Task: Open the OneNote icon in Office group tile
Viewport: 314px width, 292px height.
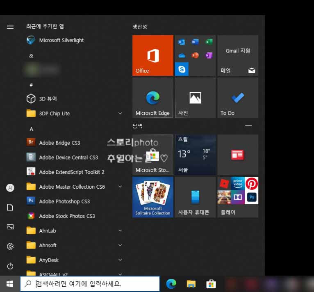Action: pyautogui.click(x=209, y=55)
